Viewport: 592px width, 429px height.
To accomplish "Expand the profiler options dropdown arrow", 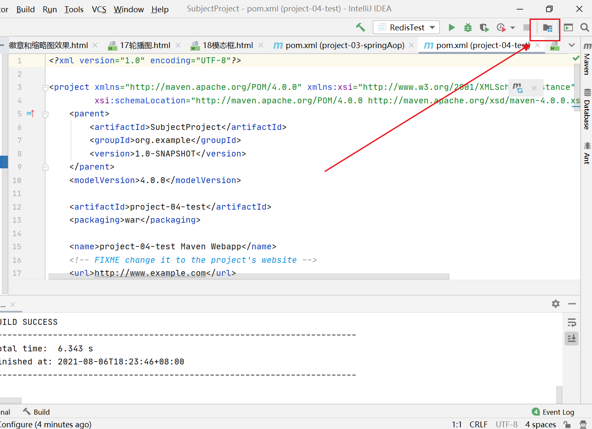I will (513, 28).
